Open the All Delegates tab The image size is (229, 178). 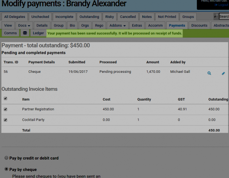click(x=14, y=17)
